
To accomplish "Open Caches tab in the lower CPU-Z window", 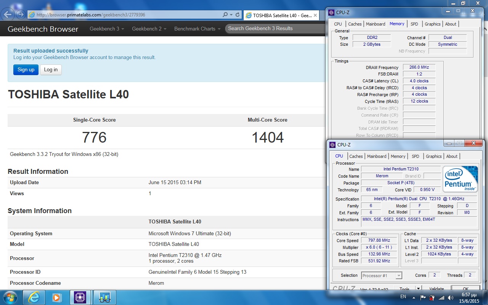I will [356, 156].
